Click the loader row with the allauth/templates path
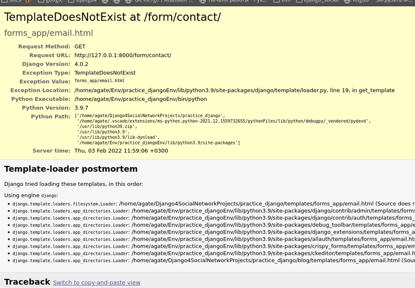 point(214,239)
